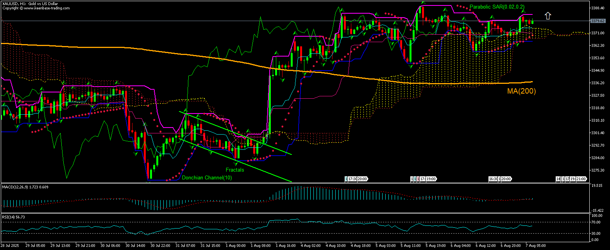610x250 pixels.
Task: Click the Donchian Channel(10) label
Action: tap(207, 177)
